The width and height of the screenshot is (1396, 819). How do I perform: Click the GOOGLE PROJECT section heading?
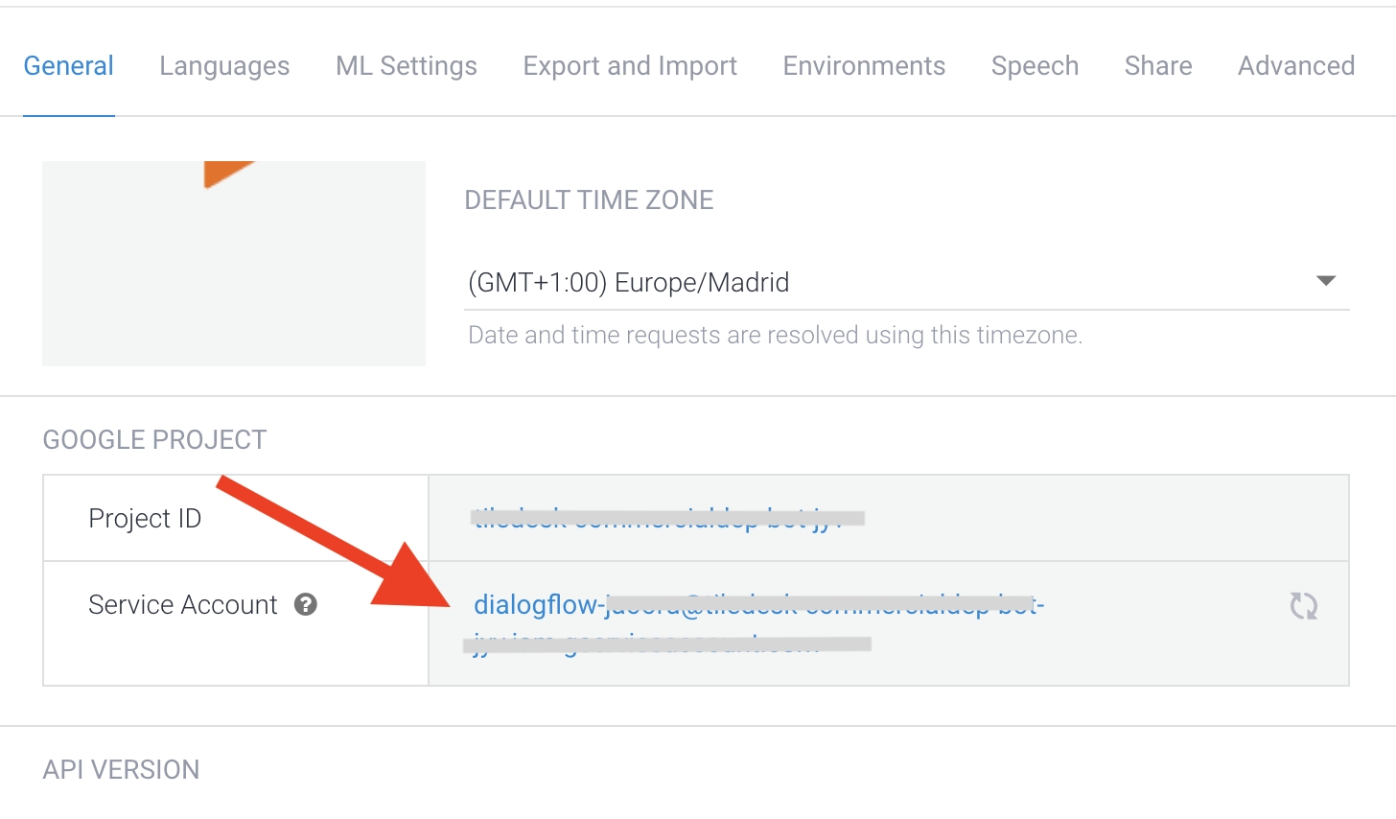[155, 440]
